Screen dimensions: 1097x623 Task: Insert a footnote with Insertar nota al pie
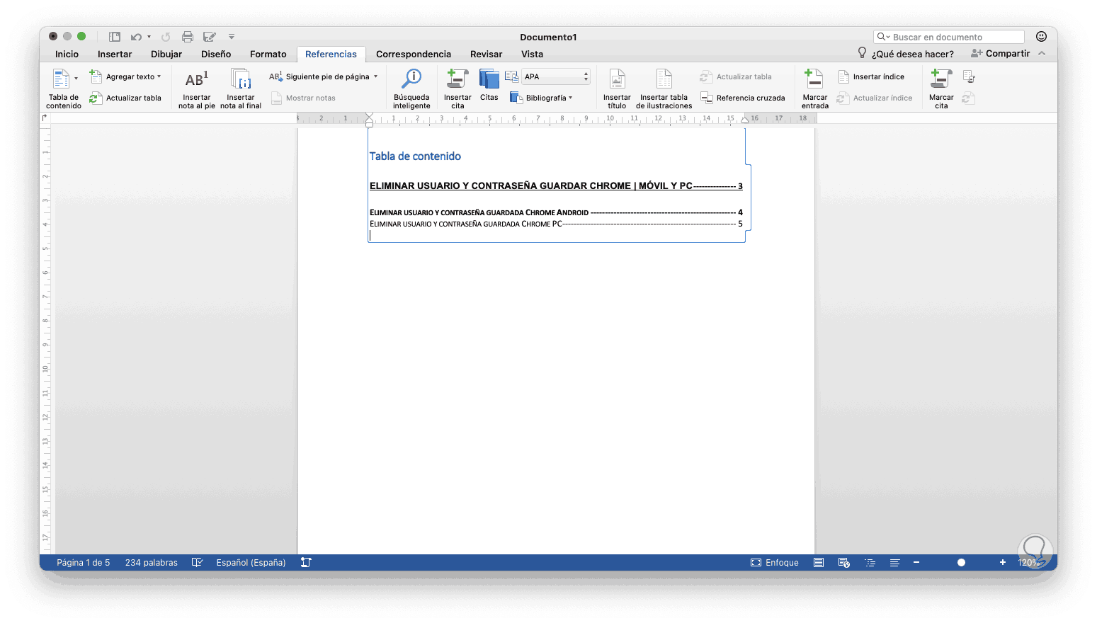point(196,88)
